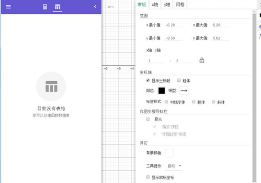The image size is (261, 183).
Task: Edit the x 最小值 field
Action: pyautogui.click(x=173, y=25)
